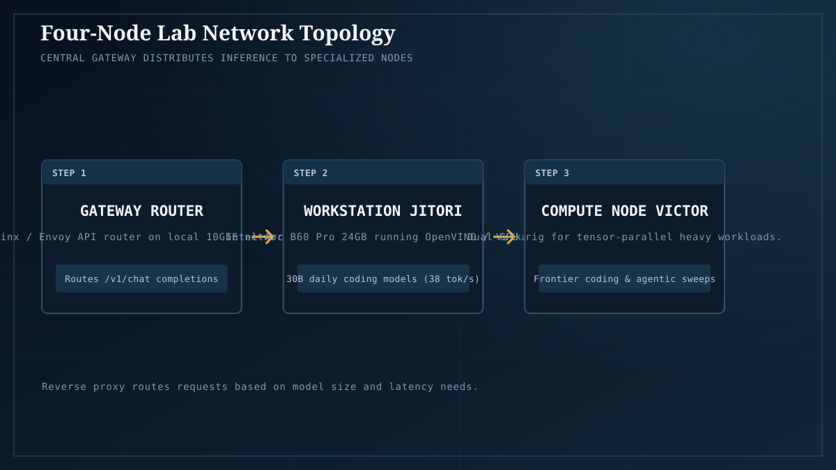Image resolution: width=836 pixels, height=470 pixels.
Task: Click the Envoy API router description text
Action: (x=141, y=237)
